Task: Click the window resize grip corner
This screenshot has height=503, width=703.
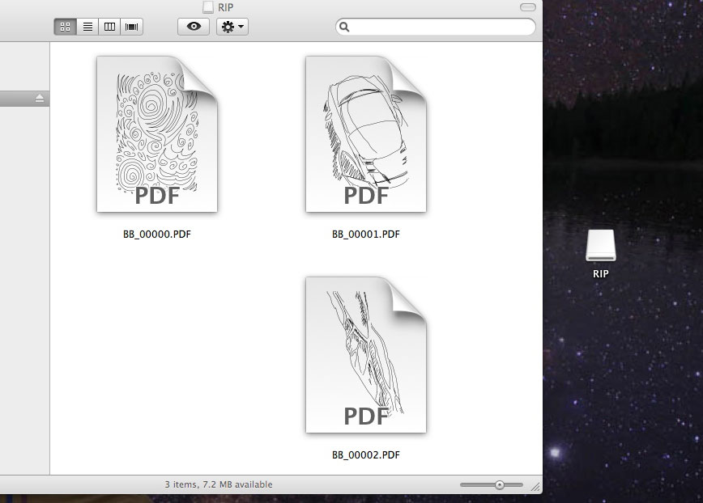Action: 535,487
